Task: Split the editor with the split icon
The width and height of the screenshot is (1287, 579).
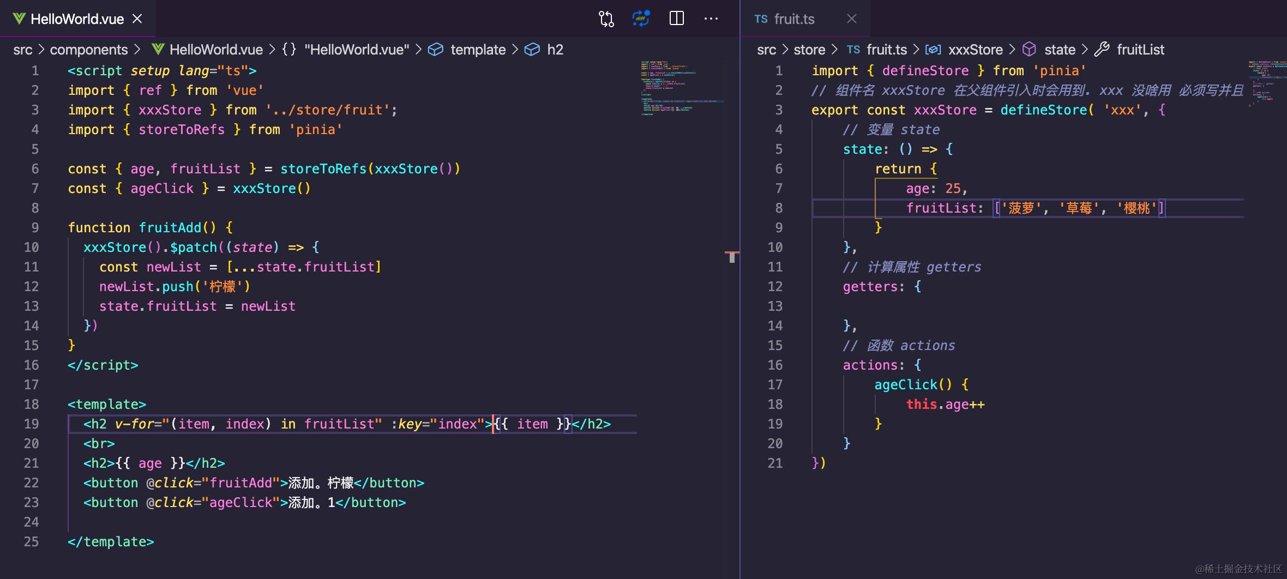Action: tap(676, 19)
